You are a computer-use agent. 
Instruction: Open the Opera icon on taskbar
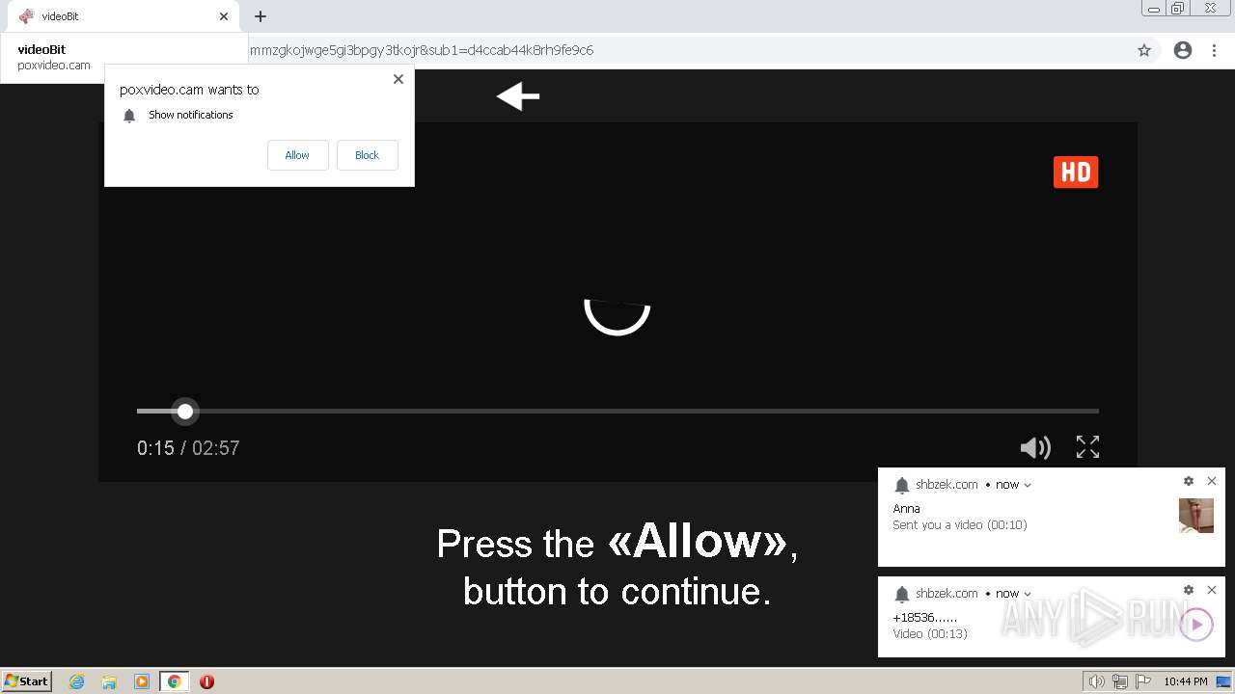click(206, 681)
